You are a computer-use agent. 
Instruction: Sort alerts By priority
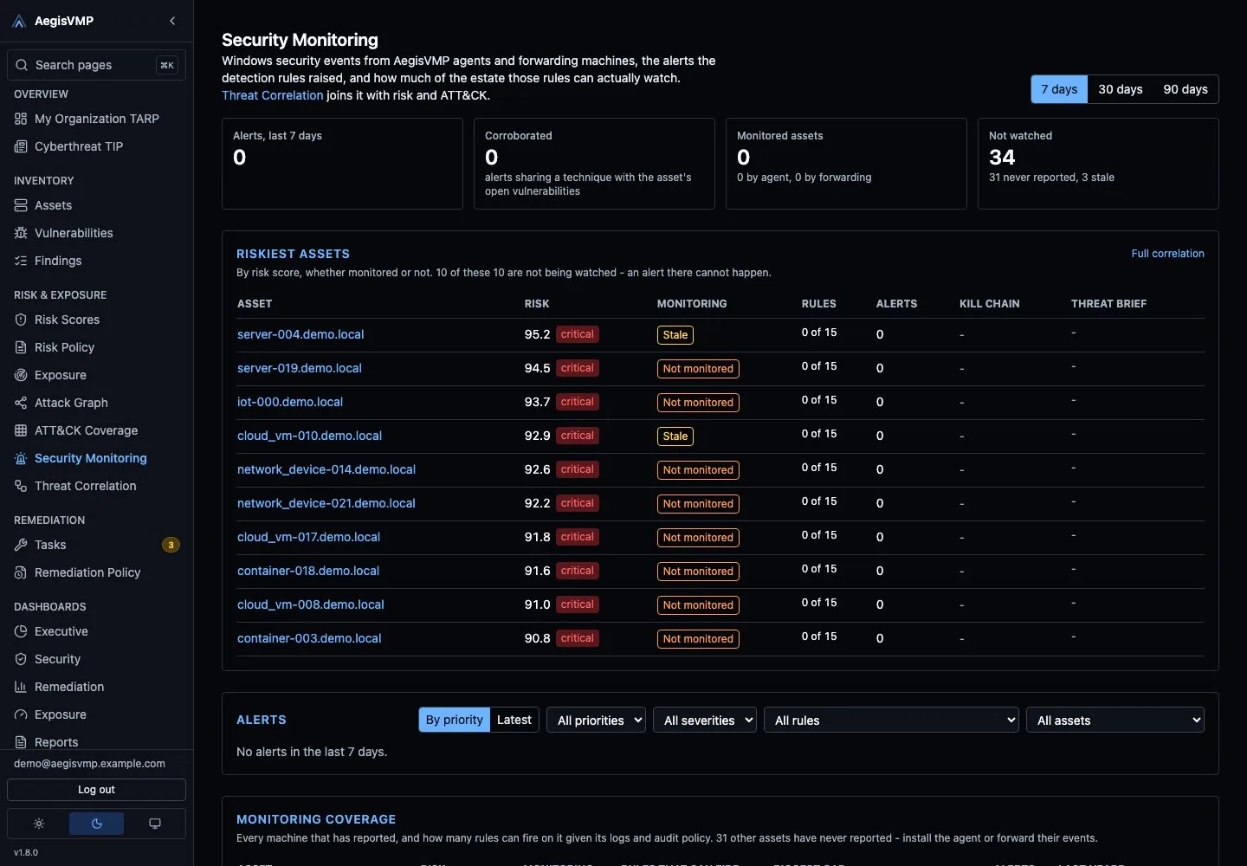coord(455,720)
